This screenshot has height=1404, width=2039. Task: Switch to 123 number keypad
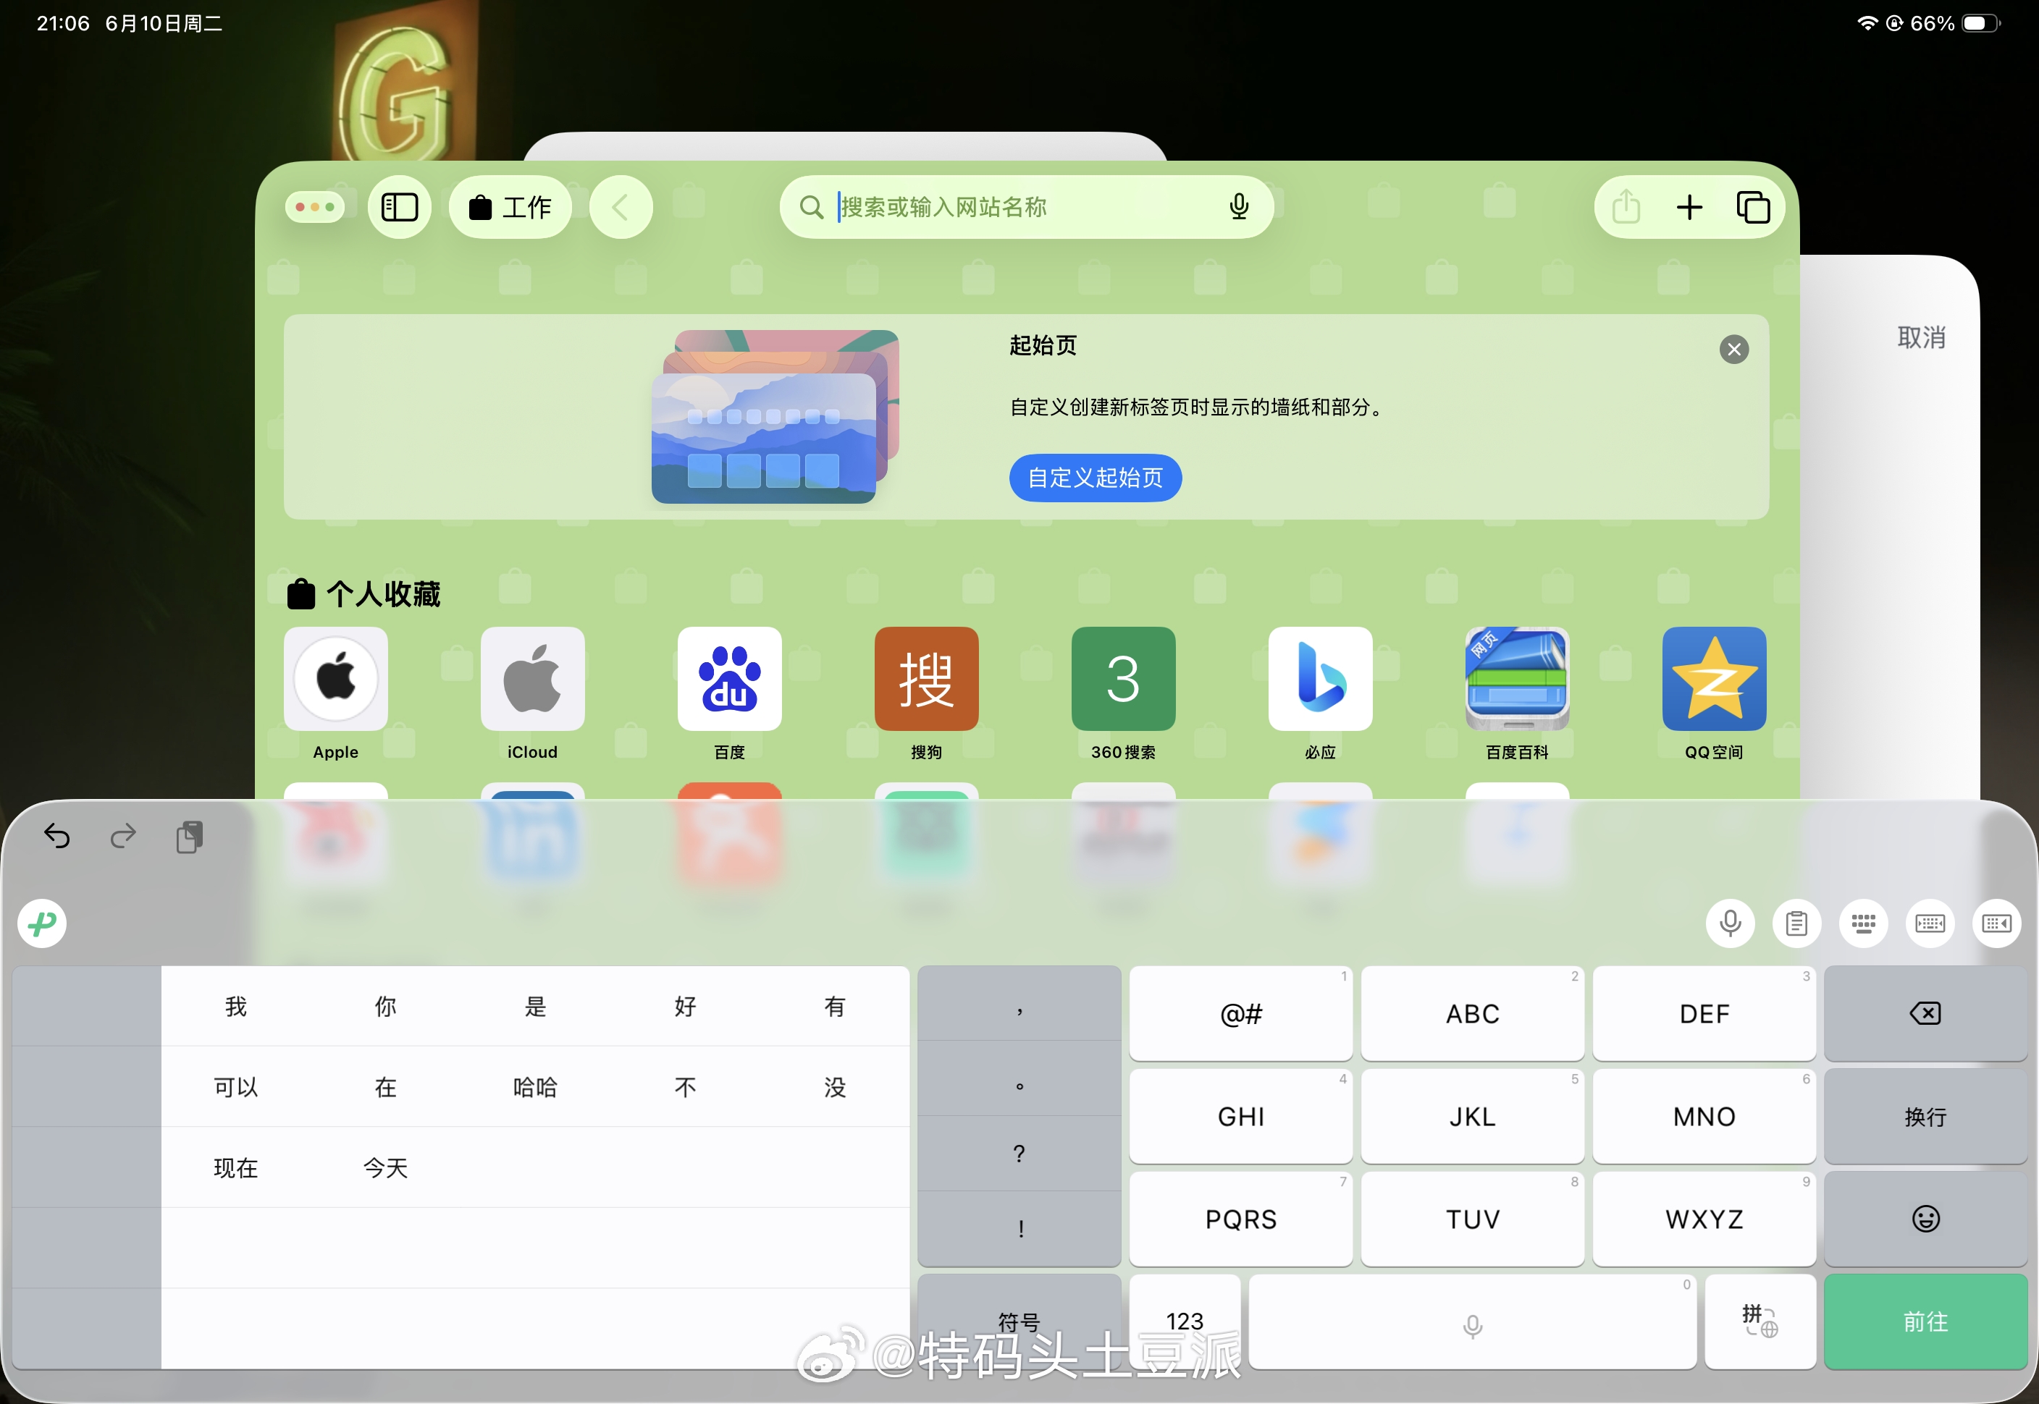pos(1184,1319)
